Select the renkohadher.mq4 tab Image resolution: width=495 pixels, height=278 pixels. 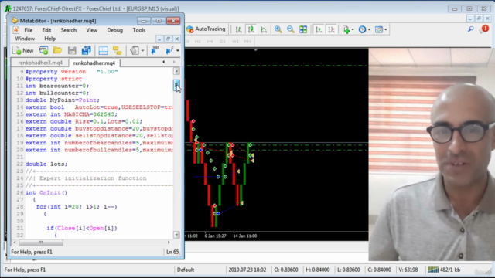pyautogui.click(x=94, y=63)
